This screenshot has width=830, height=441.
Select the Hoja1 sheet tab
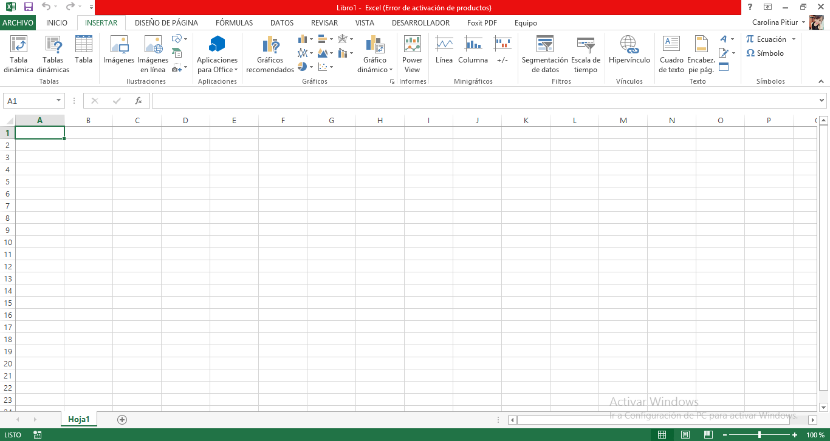79,419
